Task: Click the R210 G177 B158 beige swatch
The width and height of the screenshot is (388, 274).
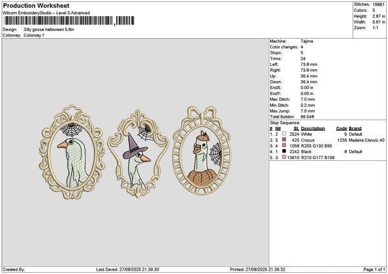Action: [x=284, y=157]
